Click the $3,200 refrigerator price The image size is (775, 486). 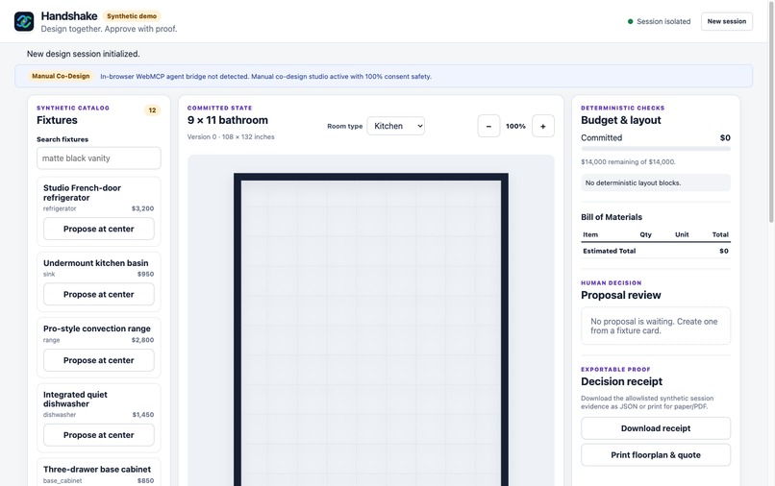[143, 208]
